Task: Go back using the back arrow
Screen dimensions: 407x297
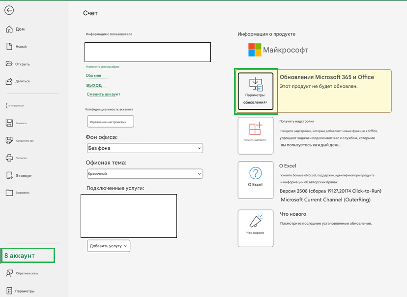Action: pos(9,10)
